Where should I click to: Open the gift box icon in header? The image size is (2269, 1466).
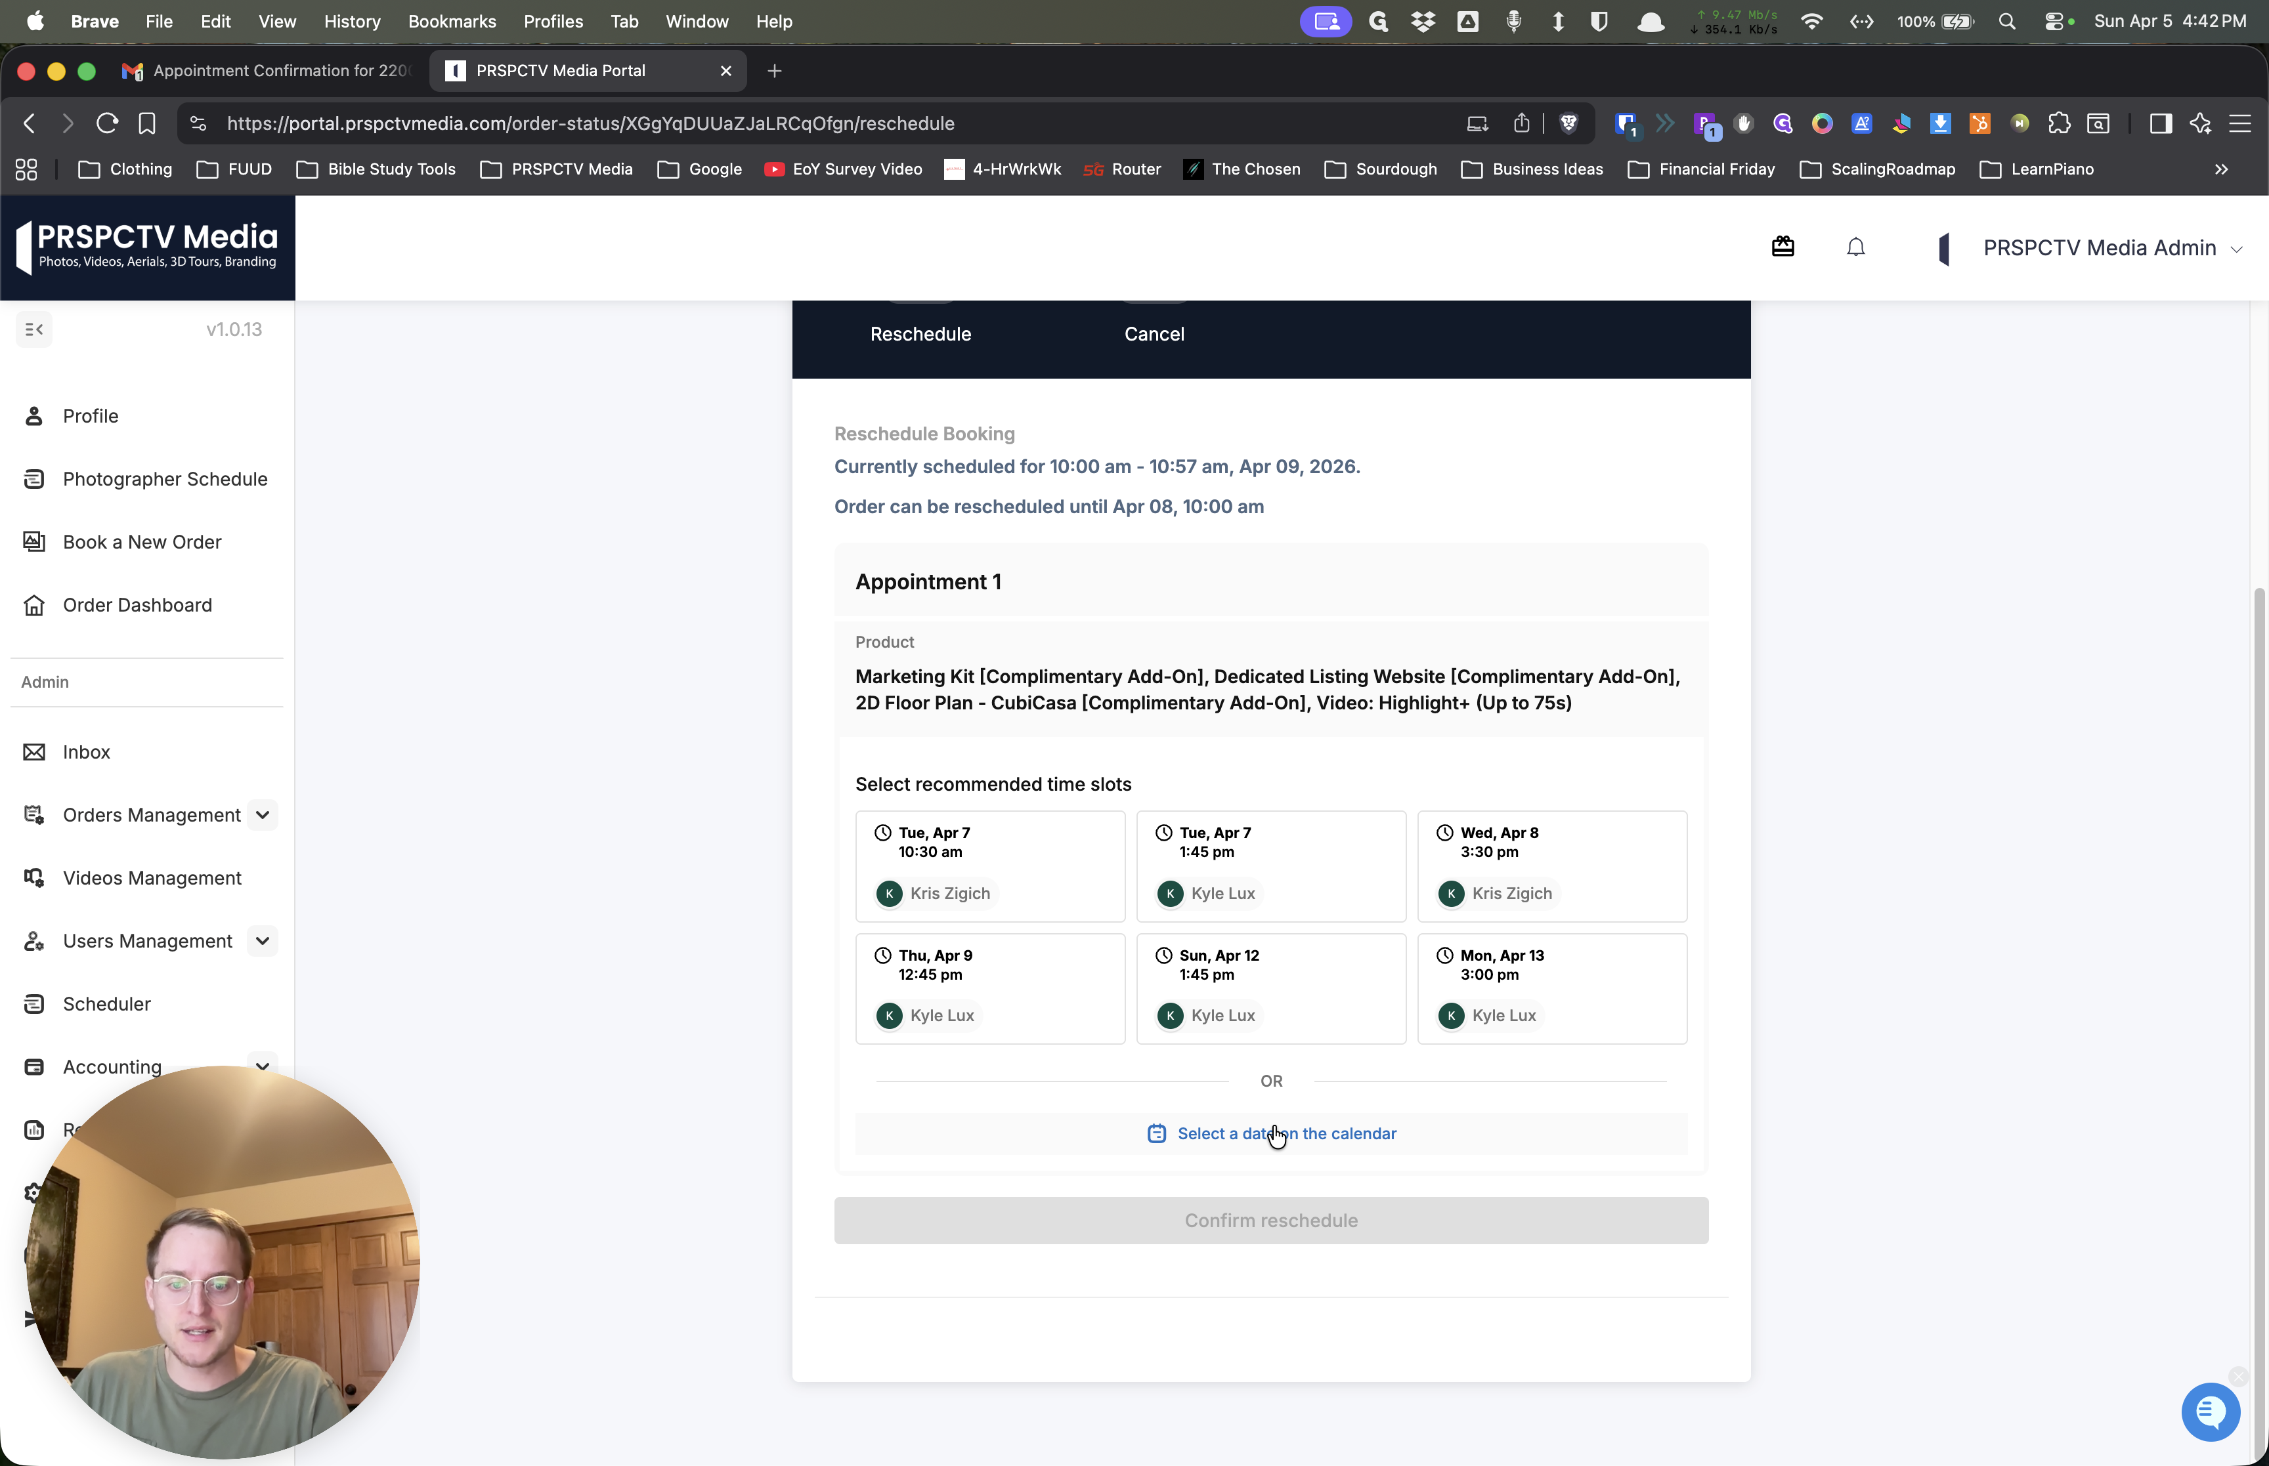coord(1783,247)
